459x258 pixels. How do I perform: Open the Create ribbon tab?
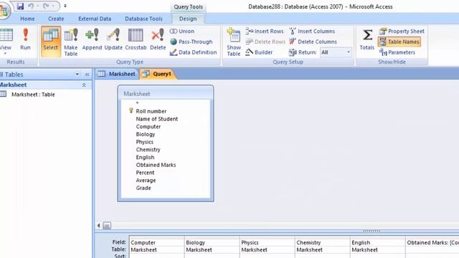[x=56, y=19]
